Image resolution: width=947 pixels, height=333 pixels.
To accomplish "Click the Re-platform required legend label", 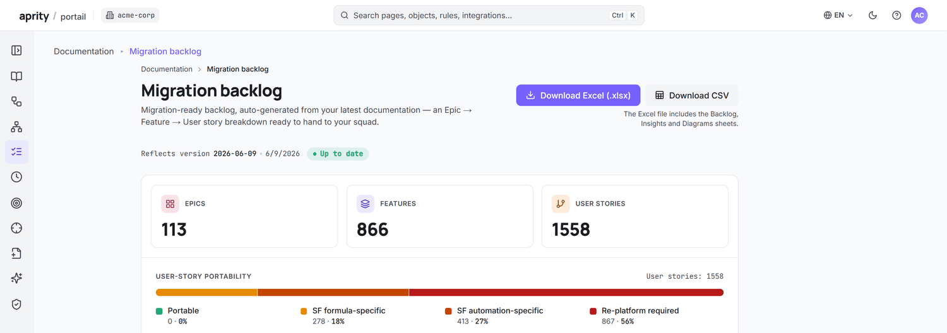I will pyautogui.click(x=640, y=310).
